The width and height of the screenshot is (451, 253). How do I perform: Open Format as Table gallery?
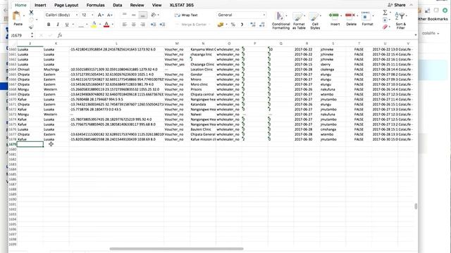click(x=299, y=20)
